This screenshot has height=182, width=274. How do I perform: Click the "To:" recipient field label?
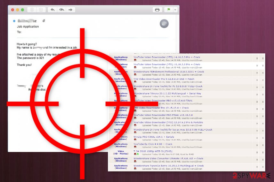19,32
